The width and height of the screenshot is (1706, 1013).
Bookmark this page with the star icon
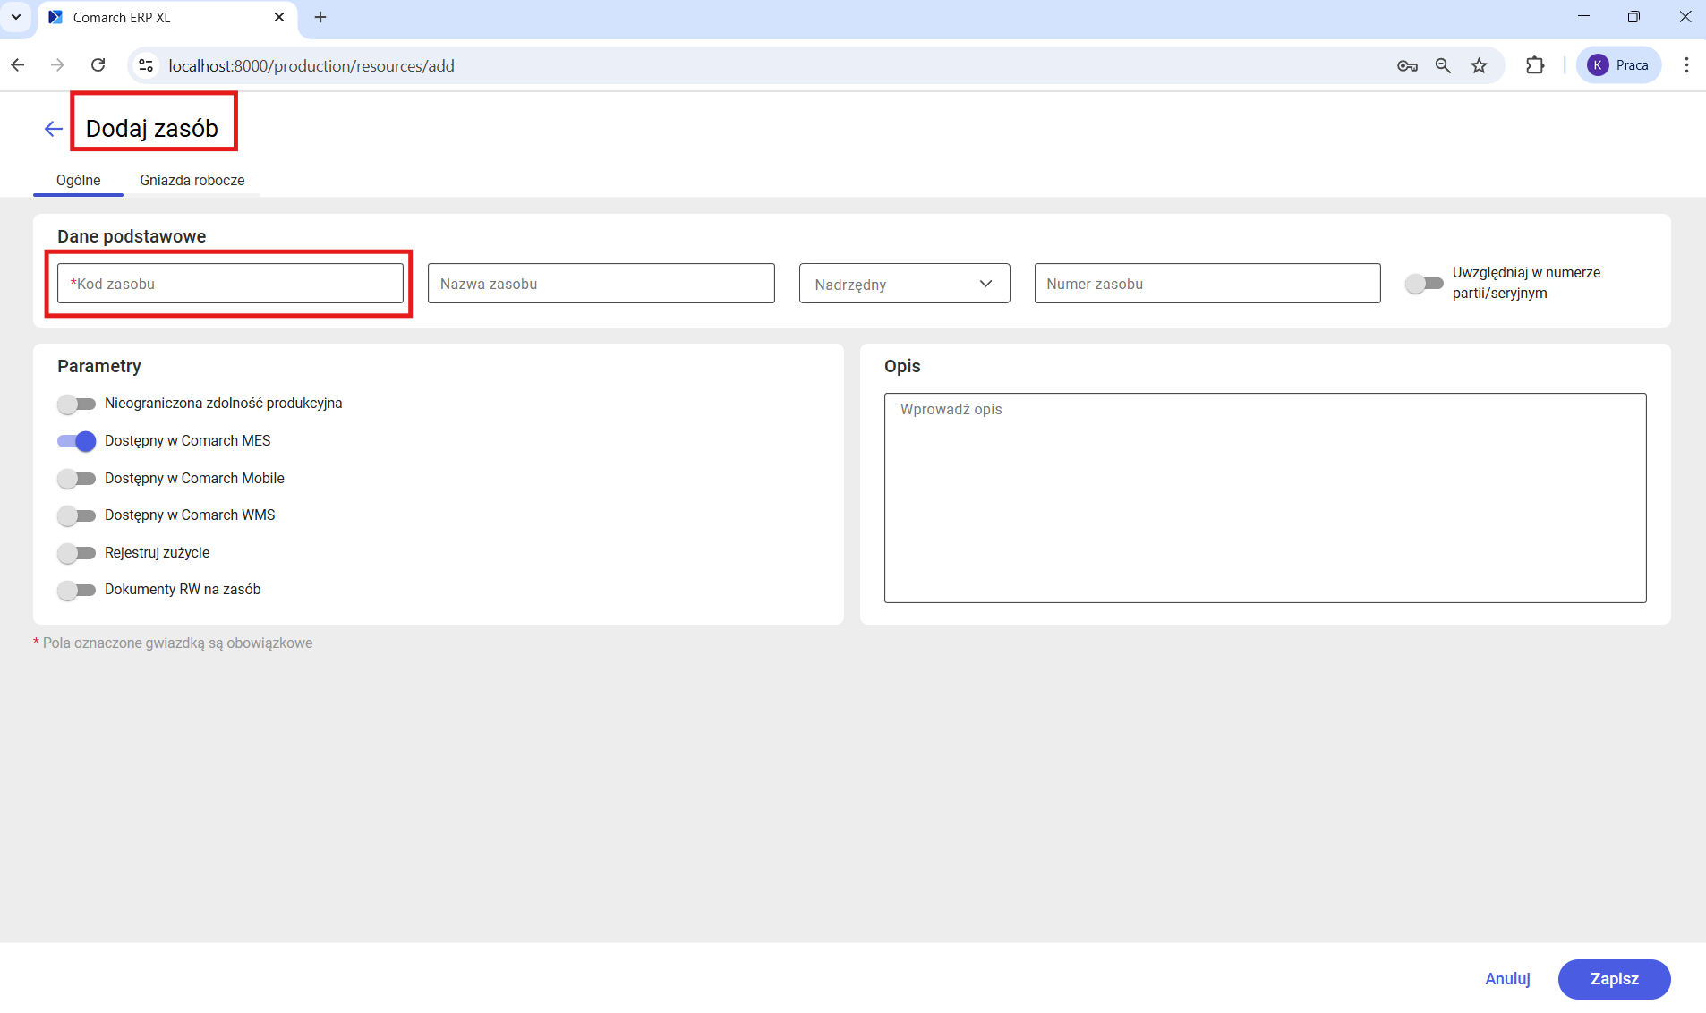coord(1480,65)
